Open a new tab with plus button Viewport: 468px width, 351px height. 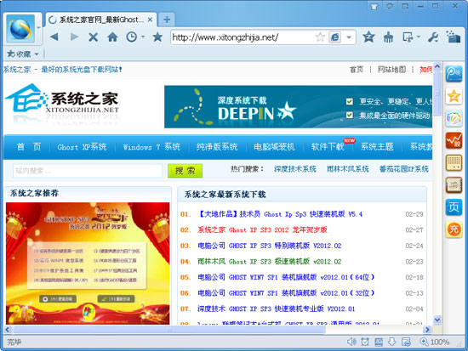pos(167,20)
